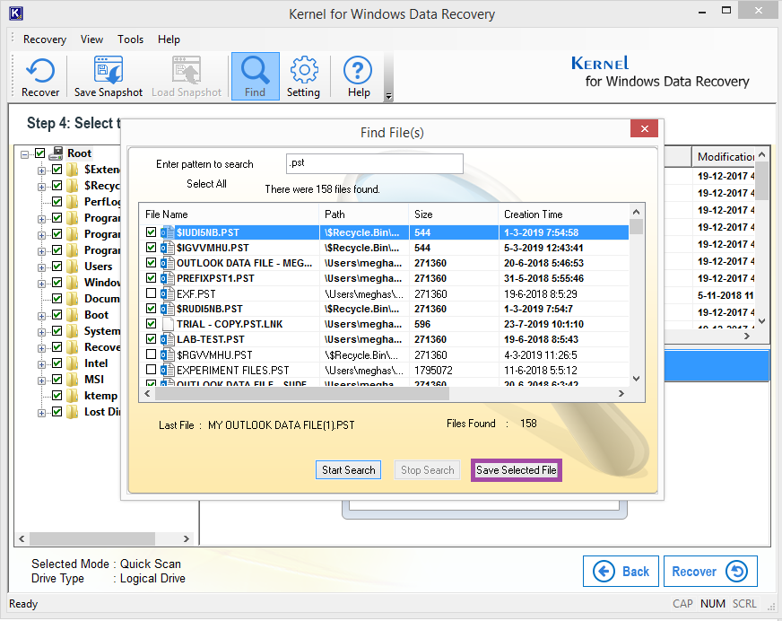Click the Boot folder icon in tree
The width and height of the screenshot is (782, 621).
click(x=73, y=315)
